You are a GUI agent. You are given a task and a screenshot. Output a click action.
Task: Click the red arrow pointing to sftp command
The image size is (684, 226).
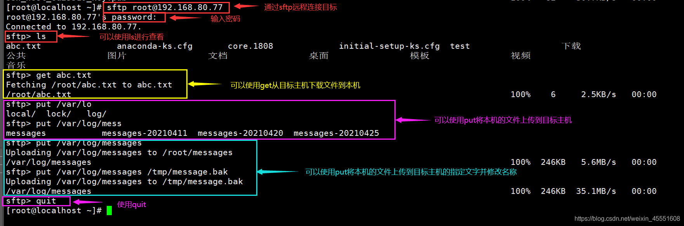point(247,6)
